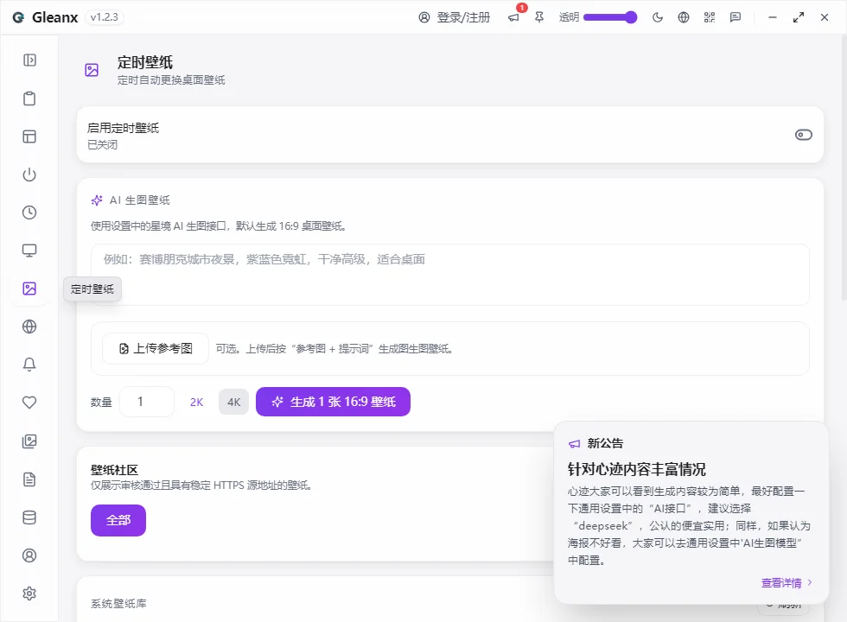Open the settings gear sidebar icon
Image resolution: width=847 pixels, height=622 pixels.
click(29, 593)
